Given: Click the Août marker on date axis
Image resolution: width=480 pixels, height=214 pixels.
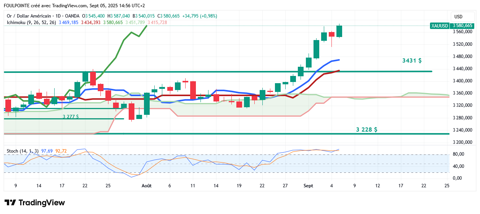Looking at the screenshot, I should pyautogui.click(x=147, y=186).
